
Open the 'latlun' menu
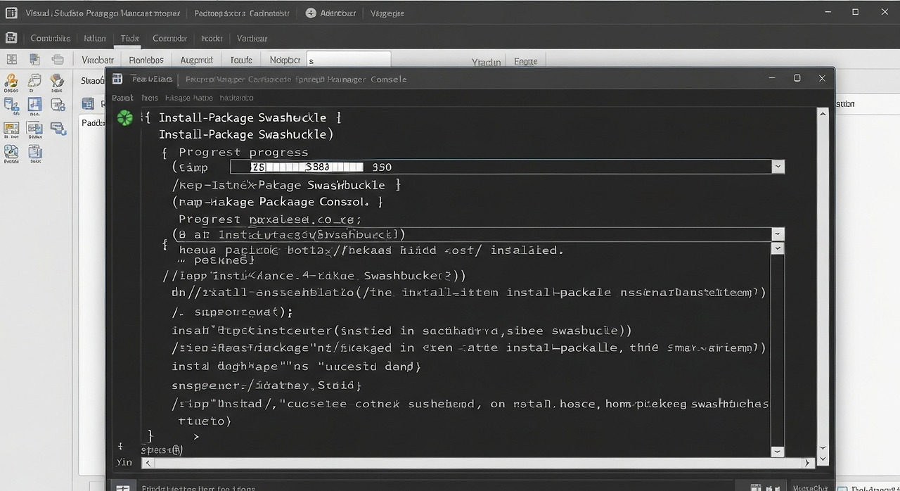point(95,39)
